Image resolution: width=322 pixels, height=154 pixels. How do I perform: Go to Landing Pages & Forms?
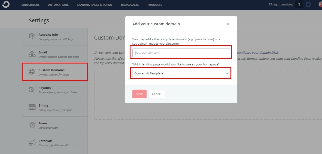[x=95, y=5]
